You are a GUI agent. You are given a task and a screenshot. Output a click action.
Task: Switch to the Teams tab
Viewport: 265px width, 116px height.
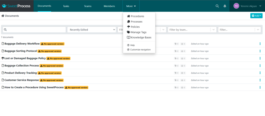coord(88,6)
